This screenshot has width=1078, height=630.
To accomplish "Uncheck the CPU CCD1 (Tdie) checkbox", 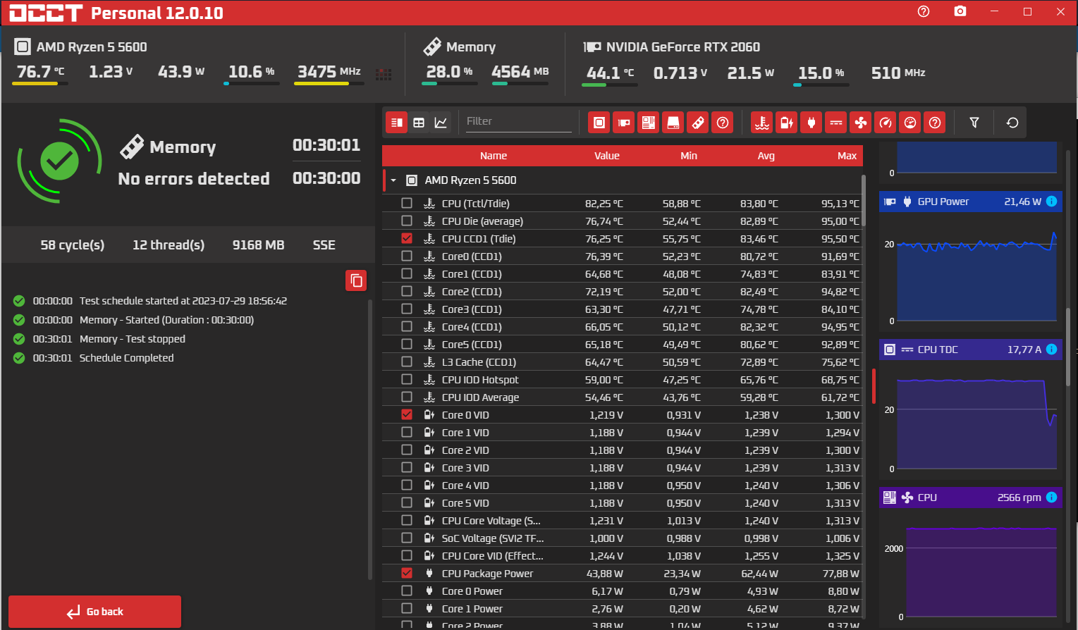I will coord(407,238).
